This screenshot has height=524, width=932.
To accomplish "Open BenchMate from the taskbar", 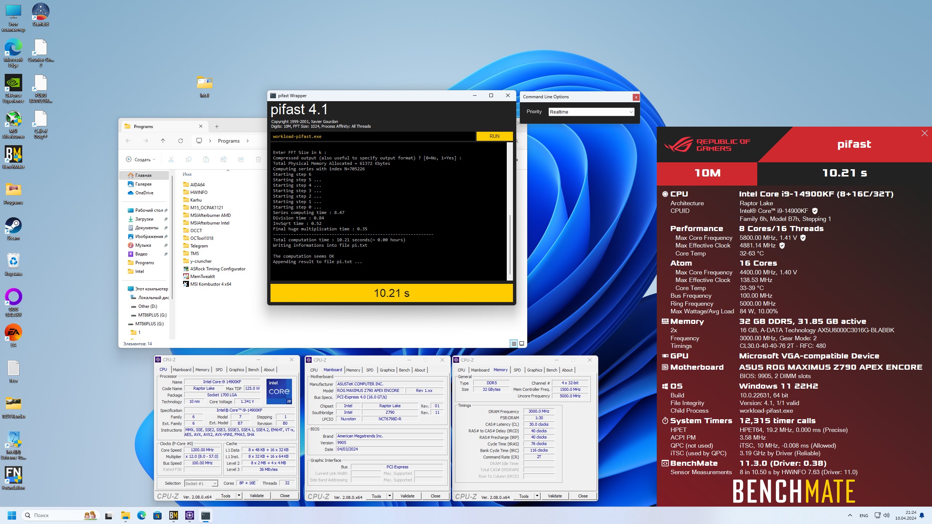I will (x=173, y=515).
